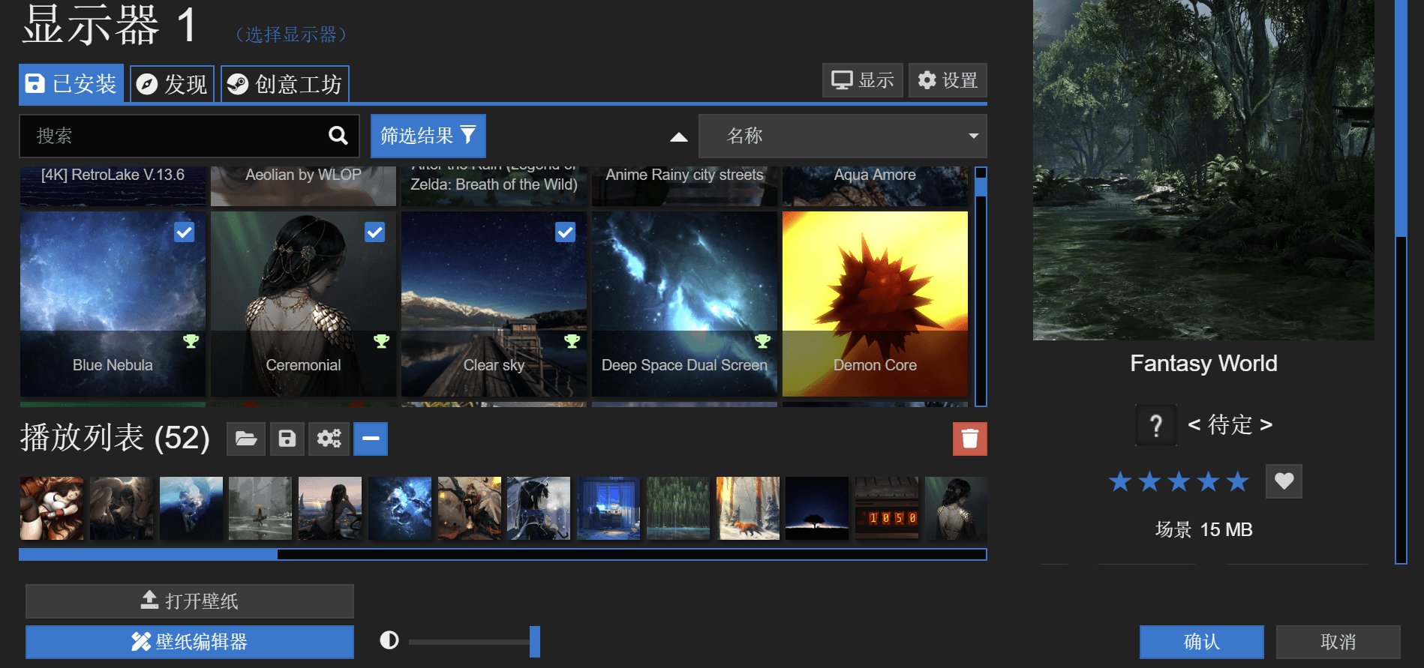Open playlist settings gears icon
Screen dimensions: 1424x668
click(x=329, y=439)
